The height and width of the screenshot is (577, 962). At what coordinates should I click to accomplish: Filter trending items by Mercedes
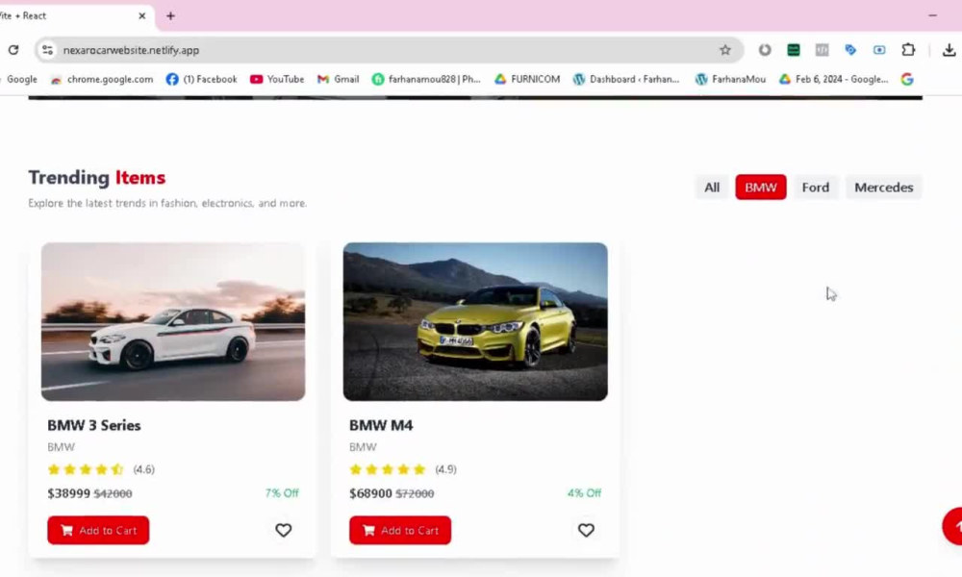(883, 187)
